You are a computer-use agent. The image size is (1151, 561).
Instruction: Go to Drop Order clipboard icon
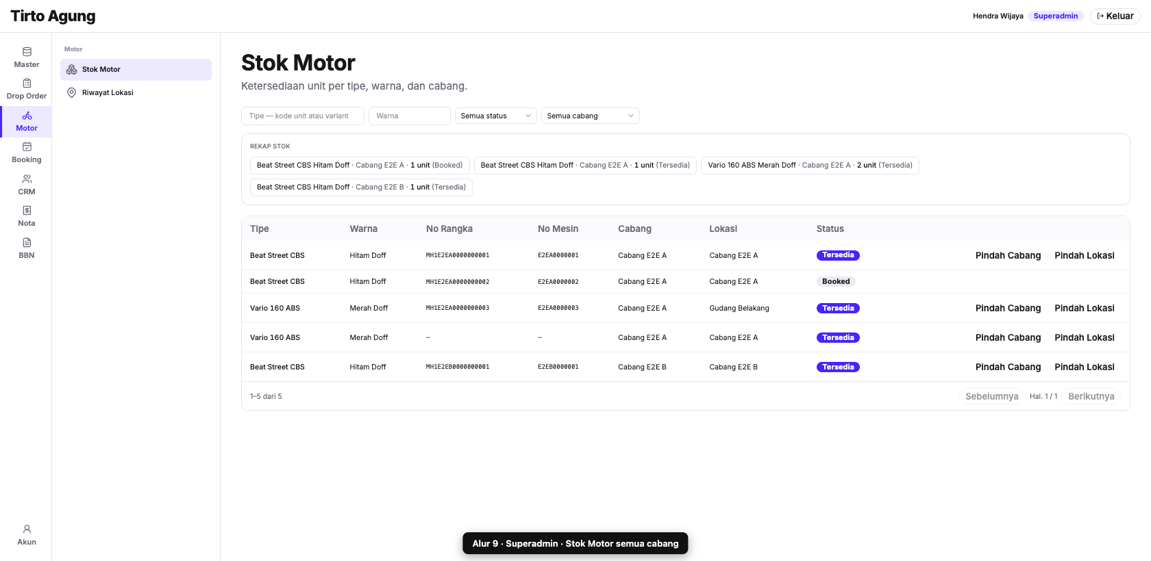point(27,83)
